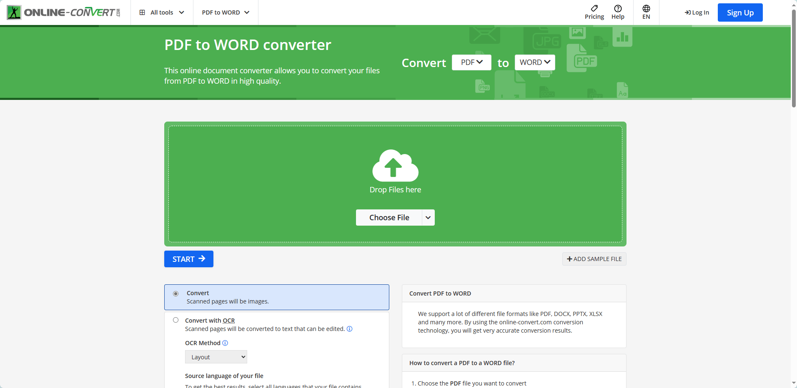Open the PDF source format dropdown
Viewport: 797px width, 388px height.
tap(471, 62)
